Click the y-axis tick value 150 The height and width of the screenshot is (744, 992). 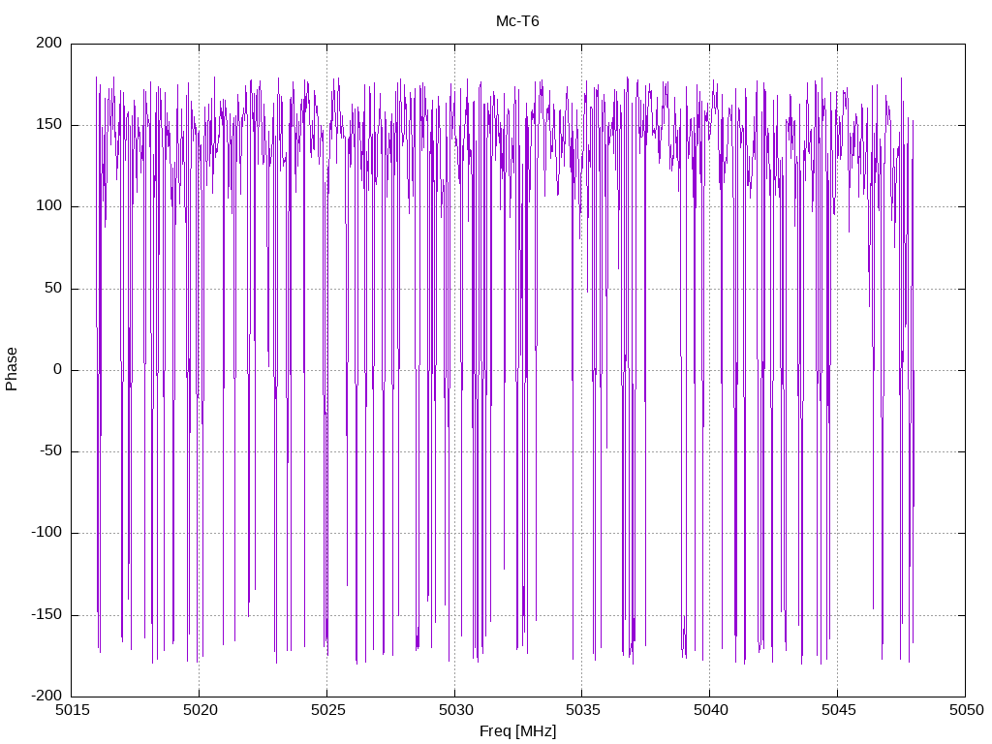[49, 125]
